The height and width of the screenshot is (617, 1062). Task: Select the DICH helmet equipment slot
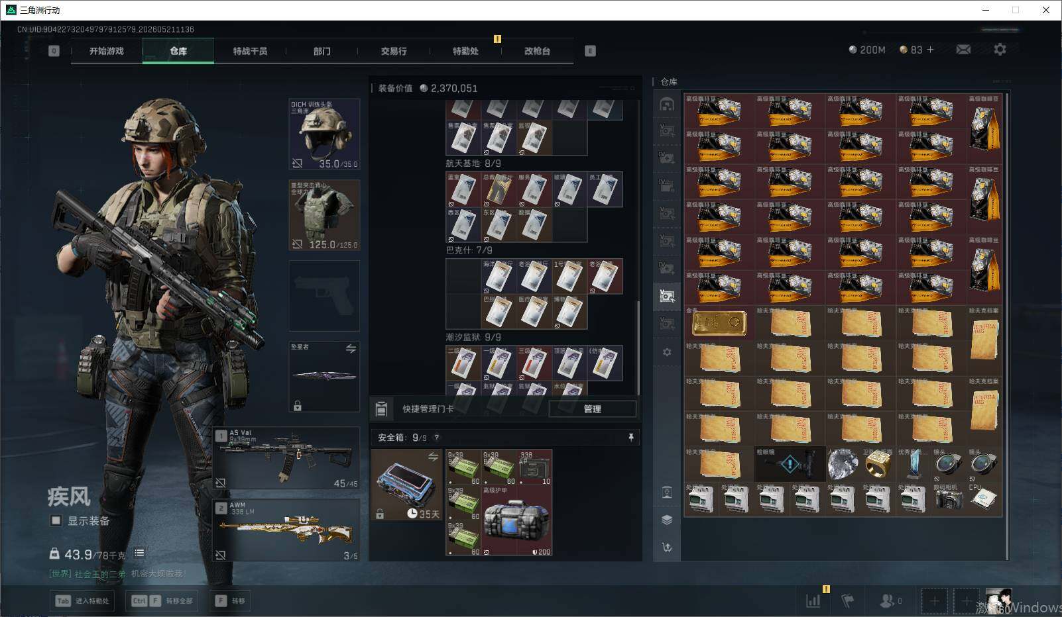[x=324, y=134]
